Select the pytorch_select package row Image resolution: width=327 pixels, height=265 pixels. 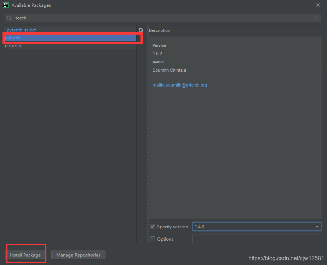tap(70, 30)
